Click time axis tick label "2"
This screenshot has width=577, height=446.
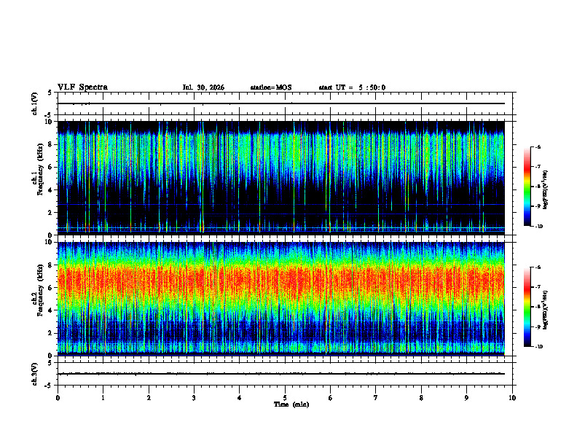(x=149, y=398)
